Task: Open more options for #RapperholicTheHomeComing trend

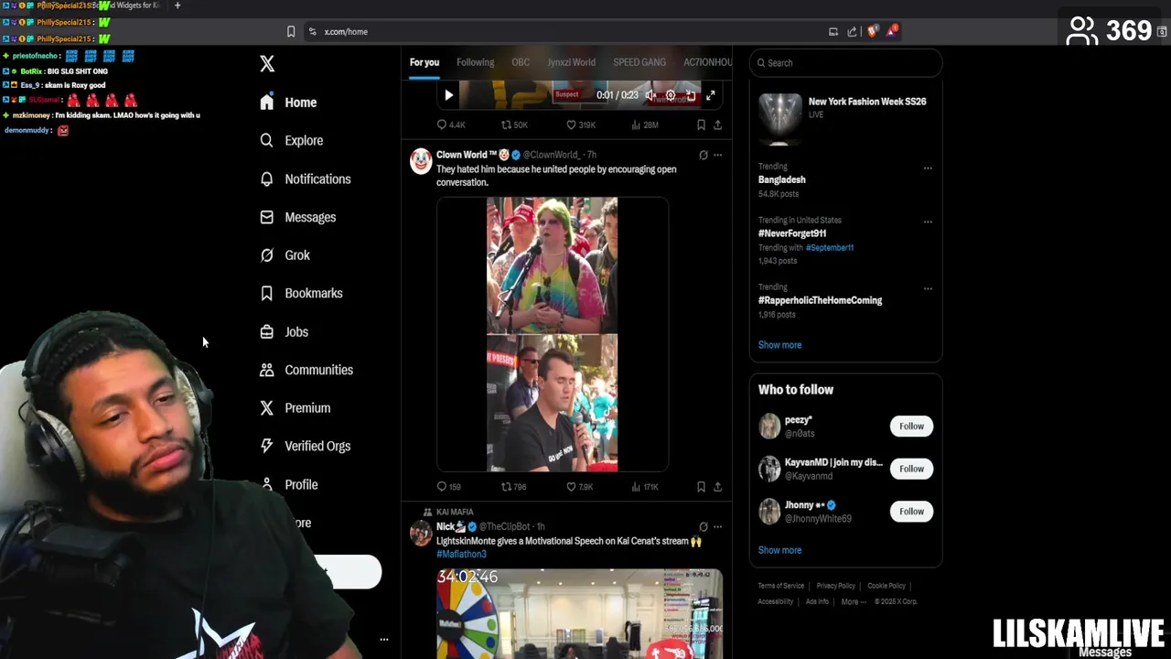Action: pyautogui.click(x=928, y=288)
